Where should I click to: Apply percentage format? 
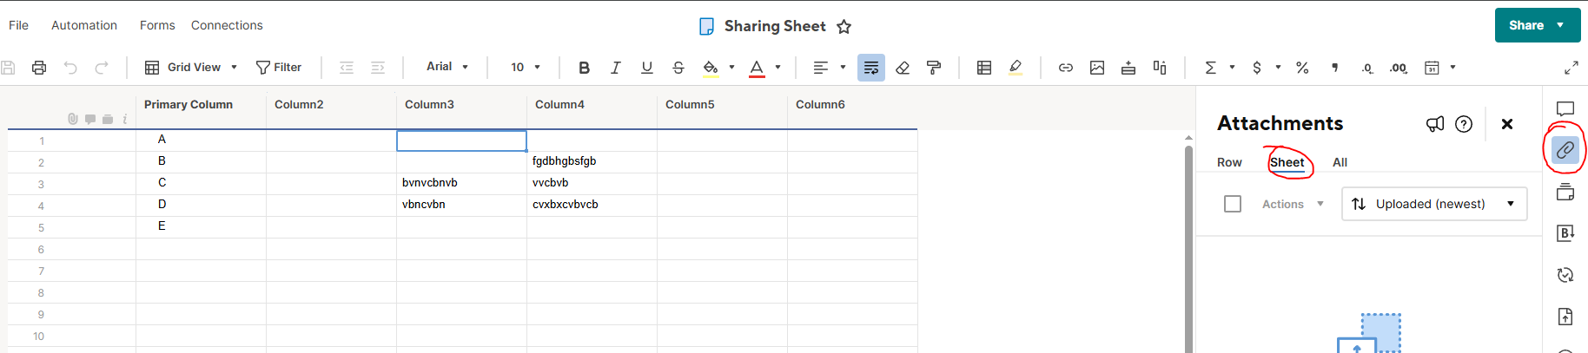point(1302,68)
